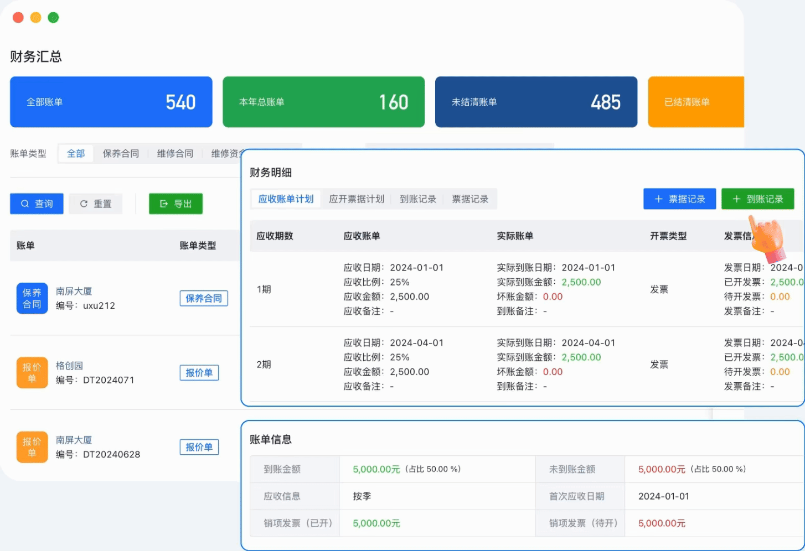Select the 维修合同 bill type filter
805x551 pixels.
tap(175, 153)
